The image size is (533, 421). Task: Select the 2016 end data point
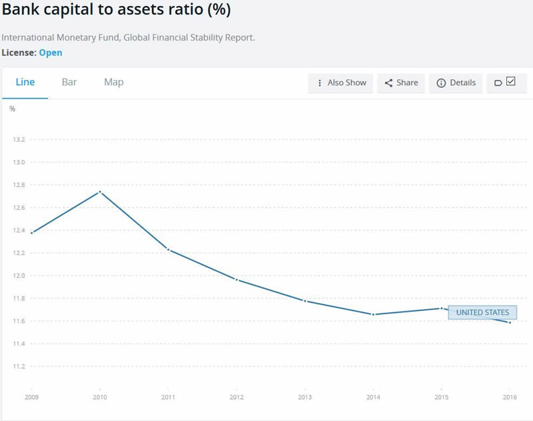[510, 323]
